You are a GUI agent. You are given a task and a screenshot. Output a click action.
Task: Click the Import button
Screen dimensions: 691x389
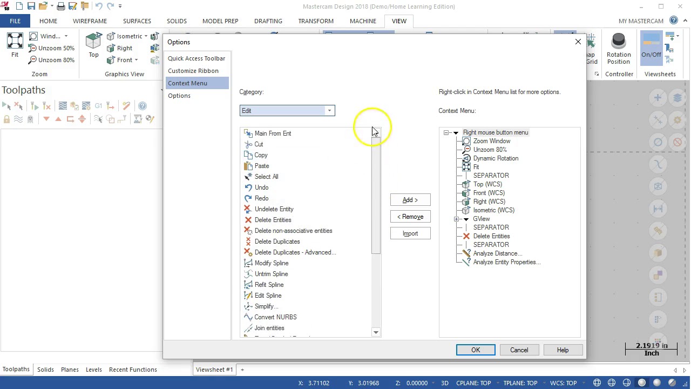click(x=410, y=233)
